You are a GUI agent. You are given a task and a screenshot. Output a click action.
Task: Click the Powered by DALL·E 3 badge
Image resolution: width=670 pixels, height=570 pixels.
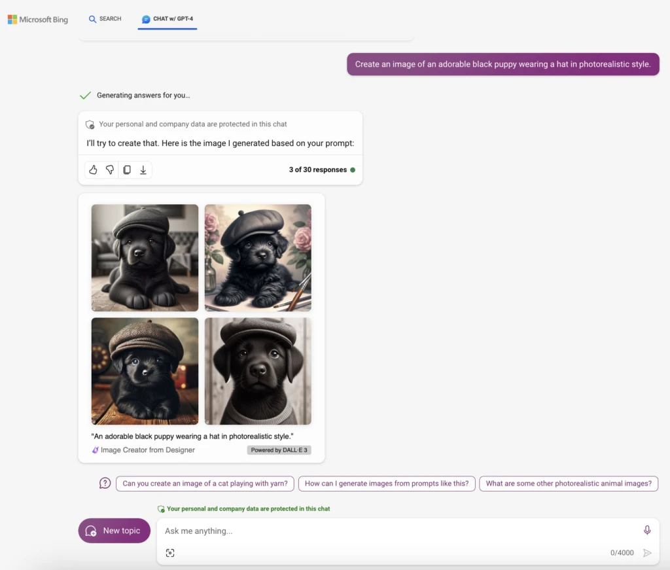click(279, 450)
